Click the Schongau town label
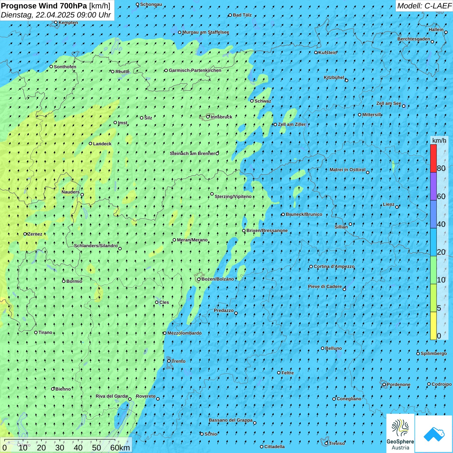This screenshot has height=453, width=453. pyautogui.click(x=151, y=4)
